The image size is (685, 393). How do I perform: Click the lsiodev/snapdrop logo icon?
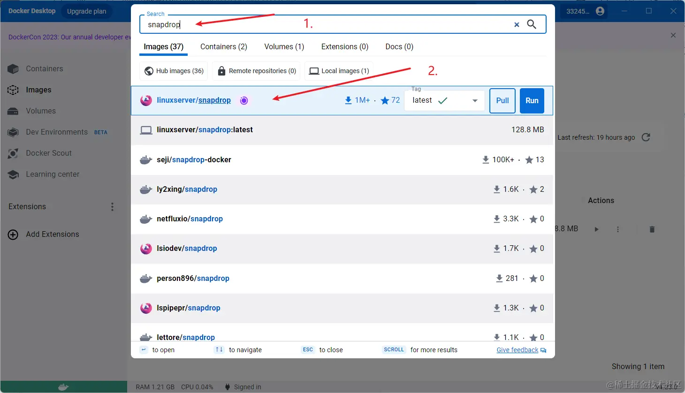[x=146, y=249]
